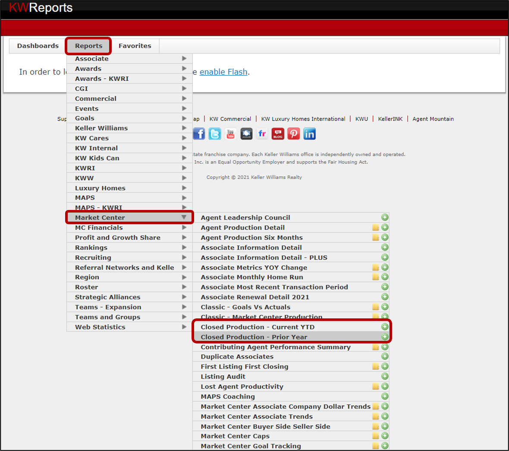This screenshot has height=451, width=509.
Task: Open the Agent Mountain footer link
Action: tap(433, 119)
